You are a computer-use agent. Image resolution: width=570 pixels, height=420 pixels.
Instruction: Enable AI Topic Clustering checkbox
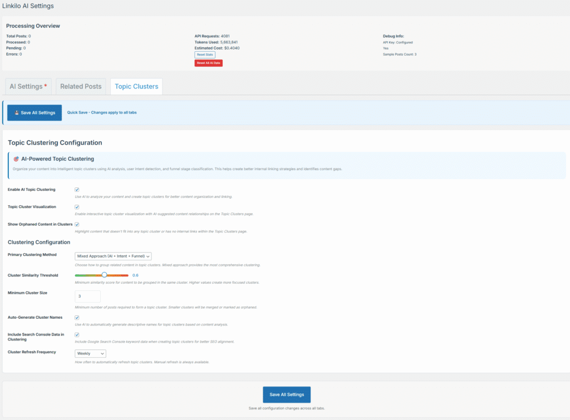click(77, 190)
